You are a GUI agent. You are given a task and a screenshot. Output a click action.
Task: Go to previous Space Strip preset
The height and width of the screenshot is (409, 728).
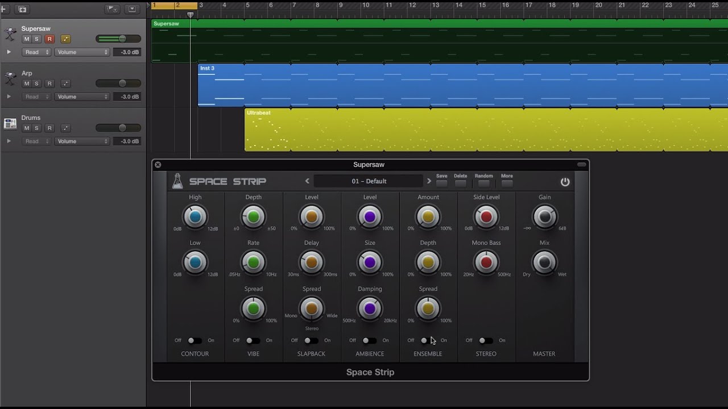(307, 181)
